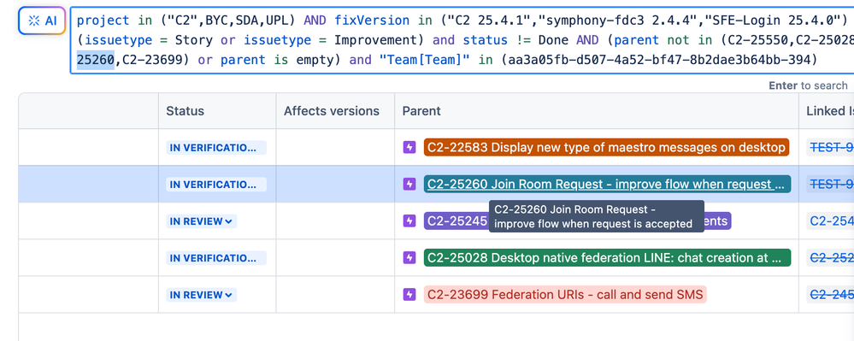Click epic icon next to C2-25245 parent
Image resolution: width=854 pixels, height=341 pixels.
pyautogui.click(x=409, y=220)
